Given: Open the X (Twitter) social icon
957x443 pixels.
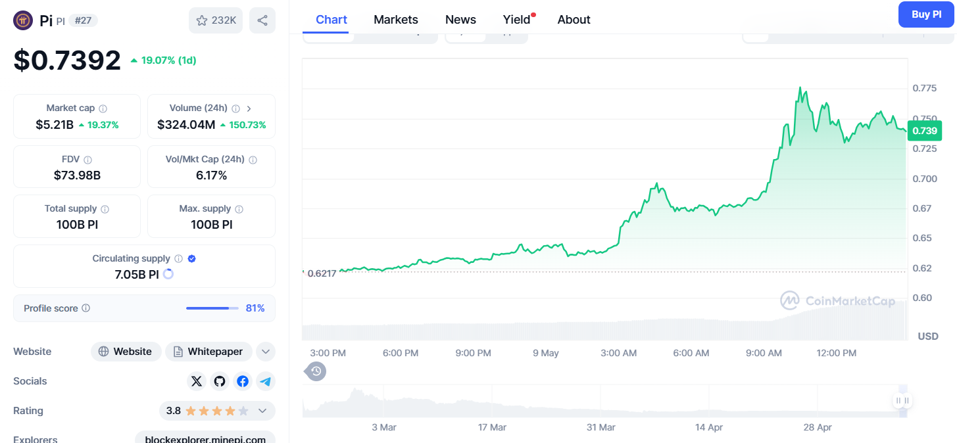Looking at the screenshot, I should point(197,381).
